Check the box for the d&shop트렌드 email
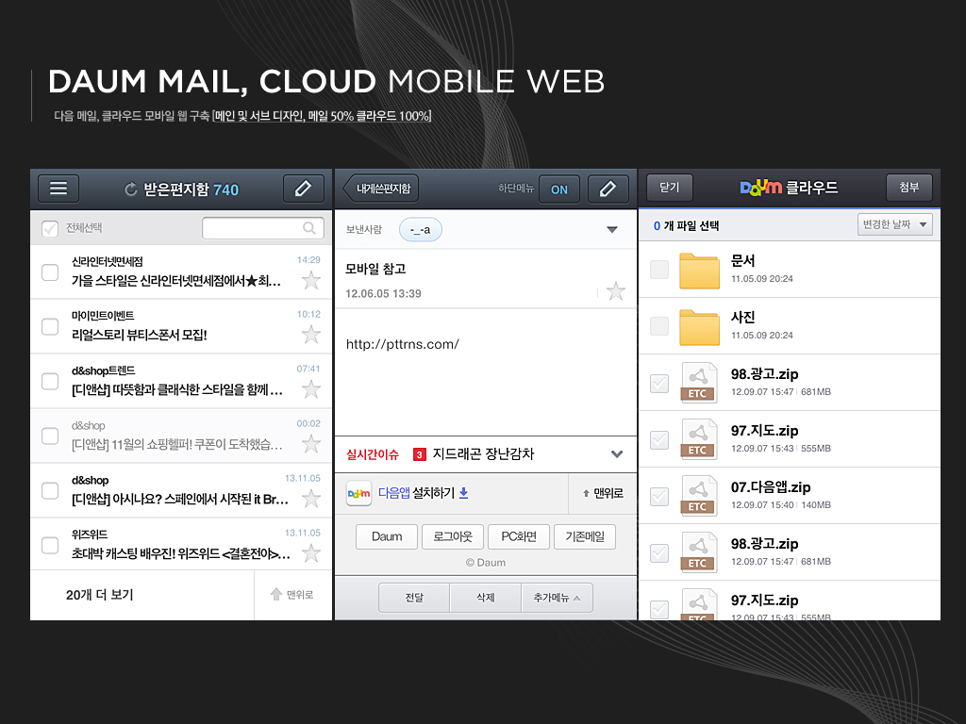966x724 pixels. pyautogui.click(x=50, y=381)
